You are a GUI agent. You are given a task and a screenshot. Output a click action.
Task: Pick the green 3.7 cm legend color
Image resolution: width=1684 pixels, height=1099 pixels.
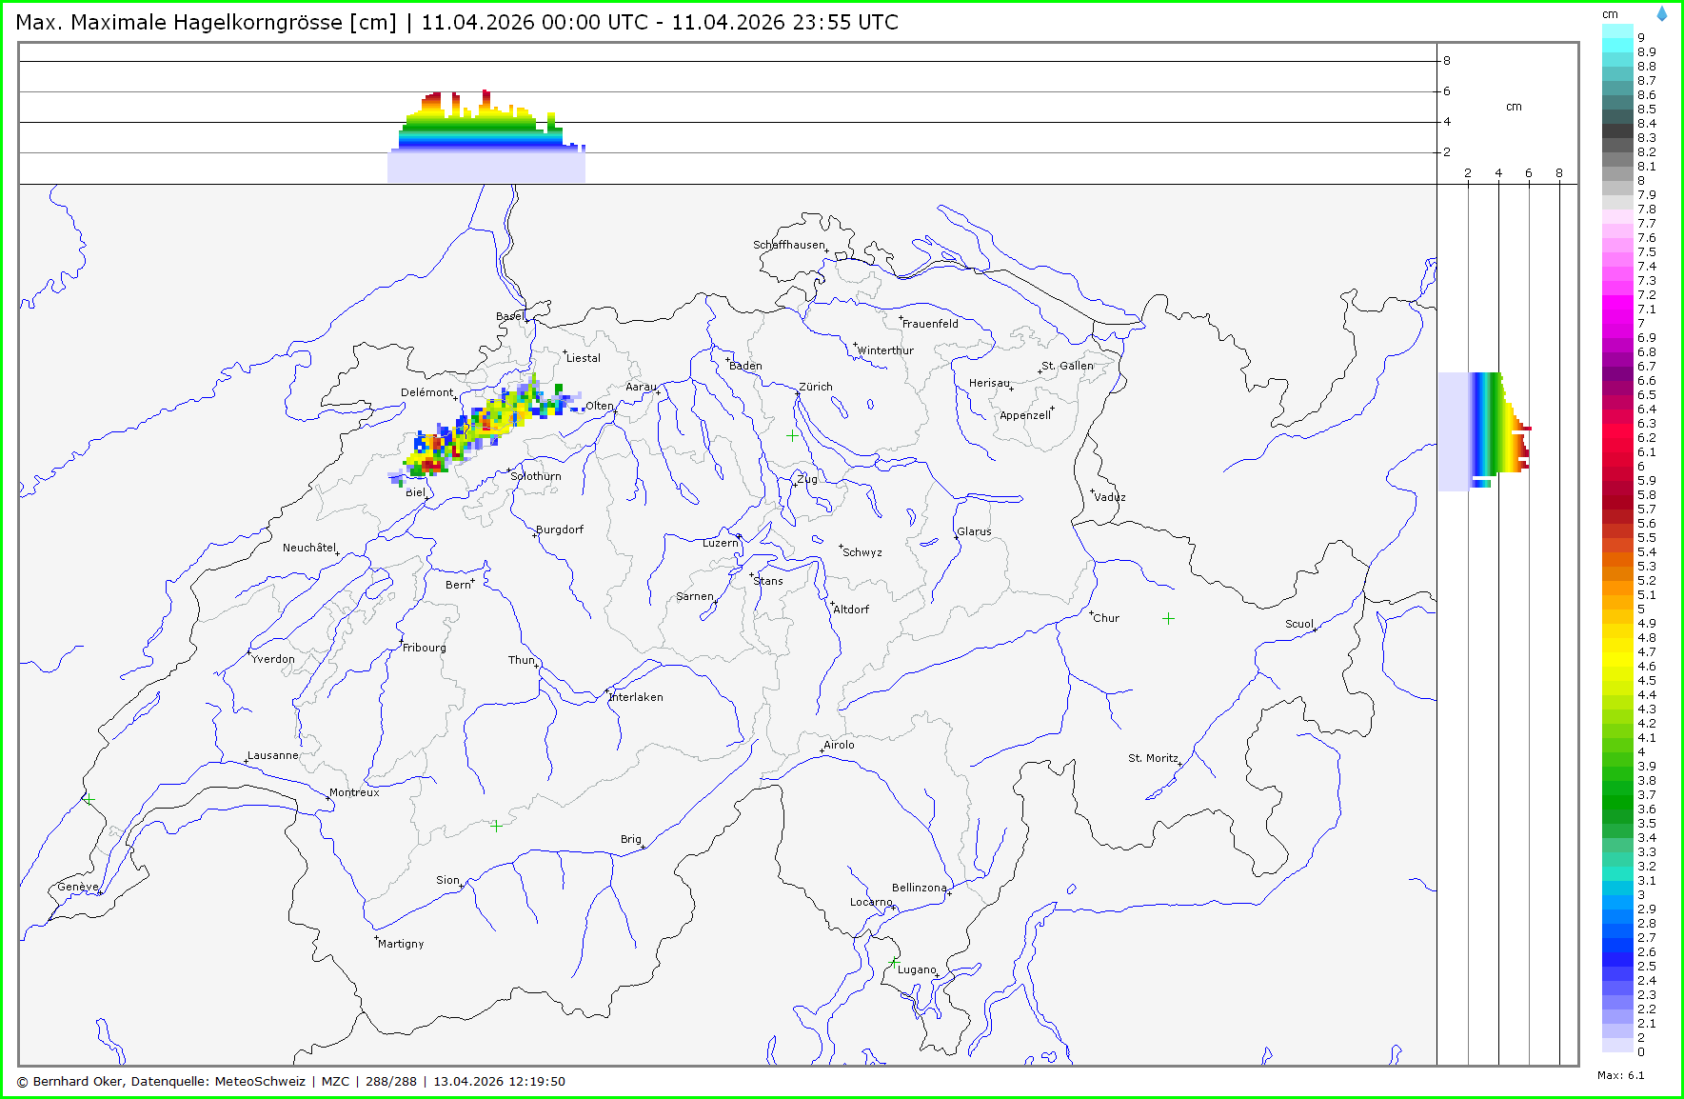[x=1617, y=795]
